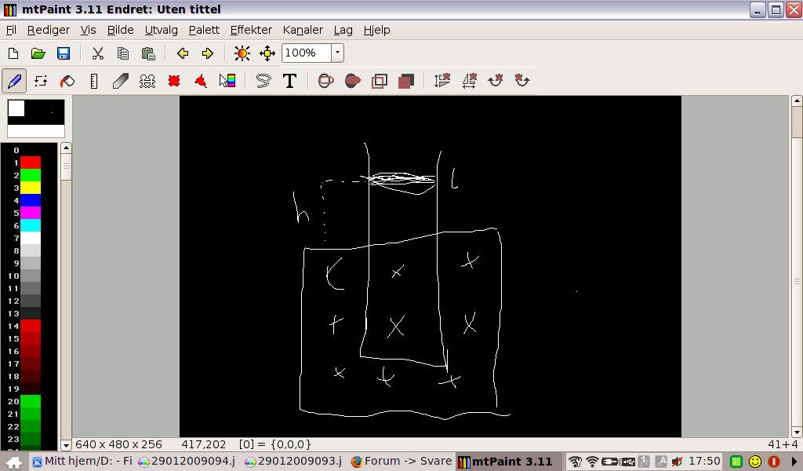Open the Lag menu
Image resolution: width=803 pixels, height=471 pixels.
pyautogui.click(x=343, y=31)
